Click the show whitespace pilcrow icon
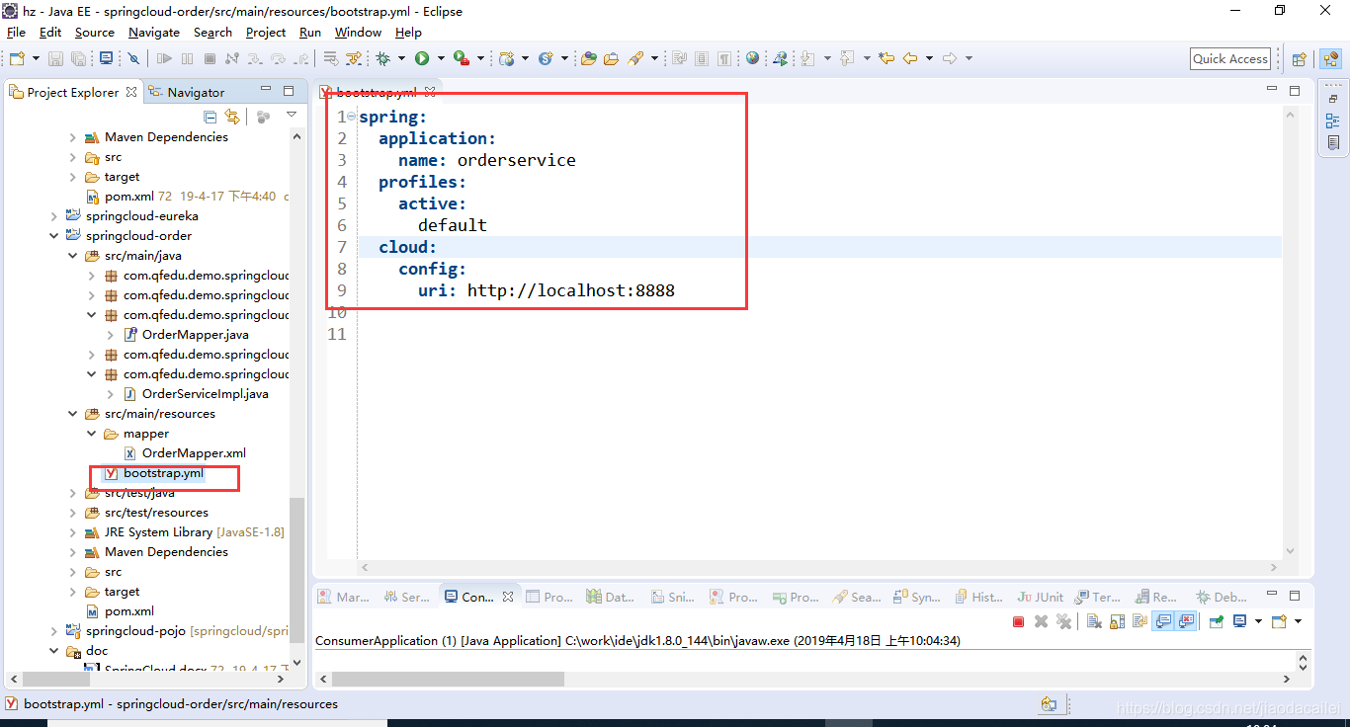 tap(724, 59)
